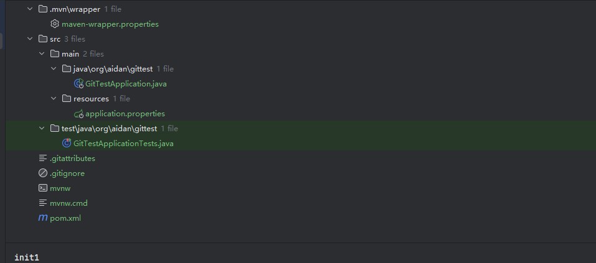Collapse the resources folder chevron
Screen dimensions: 596x263
pyautogui.click(x=54, y=99)
